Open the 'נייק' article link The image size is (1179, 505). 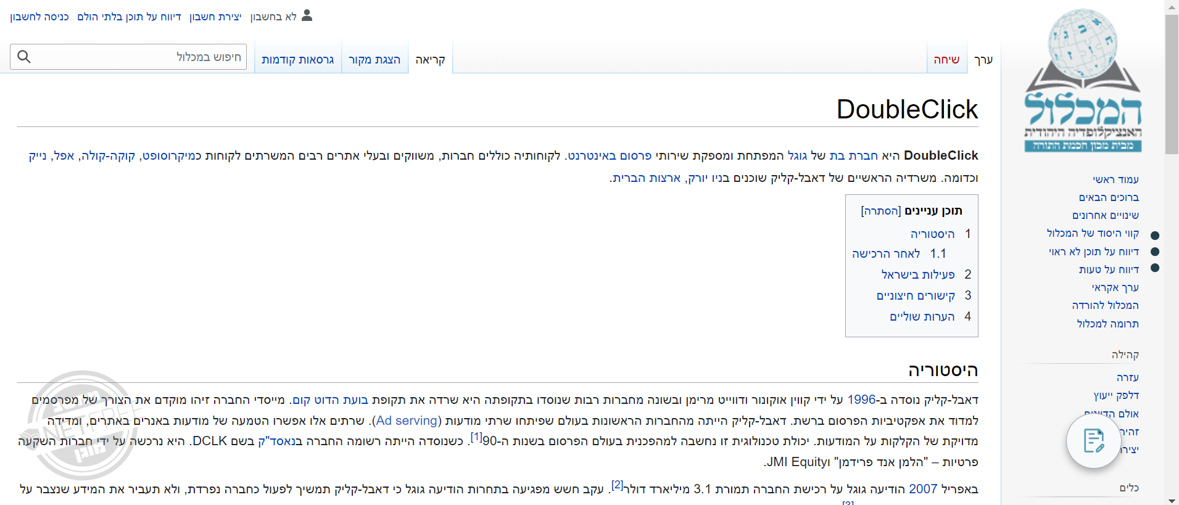[x=37, y=156]
